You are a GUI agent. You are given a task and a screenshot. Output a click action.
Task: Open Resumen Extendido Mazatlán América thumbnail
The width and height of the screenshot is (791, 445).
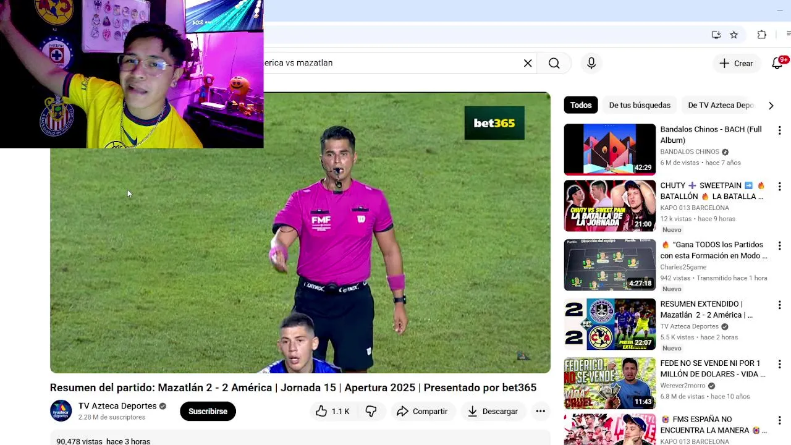tap(609, 324)
